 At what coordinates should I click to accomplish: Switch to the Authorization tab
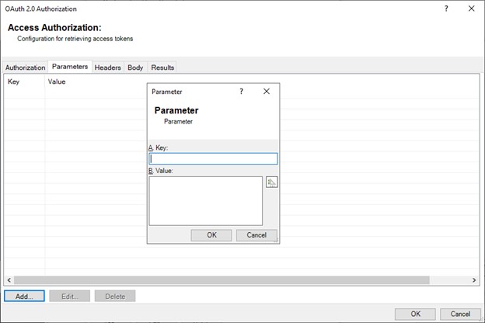(25, 68)
